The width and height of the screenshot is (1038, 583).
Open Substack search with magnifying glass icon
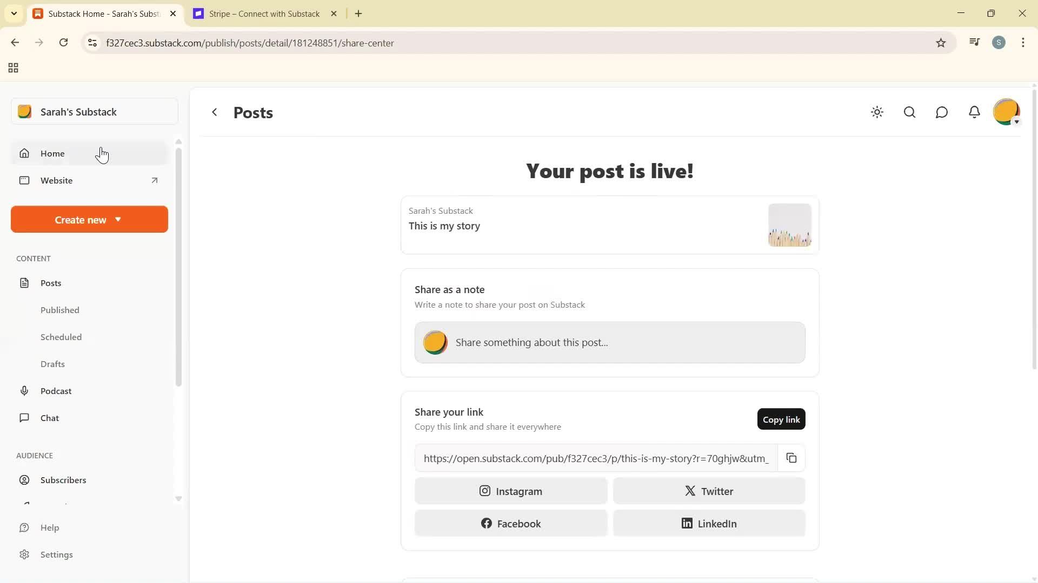pyautogui.click(x=909, y=112)
